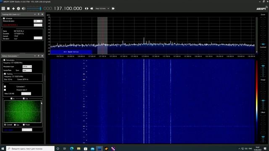The height and width of the screenshot is (151, 269).
Task: Close the Meteor Demodulator panel
Action: click(42, 56)
